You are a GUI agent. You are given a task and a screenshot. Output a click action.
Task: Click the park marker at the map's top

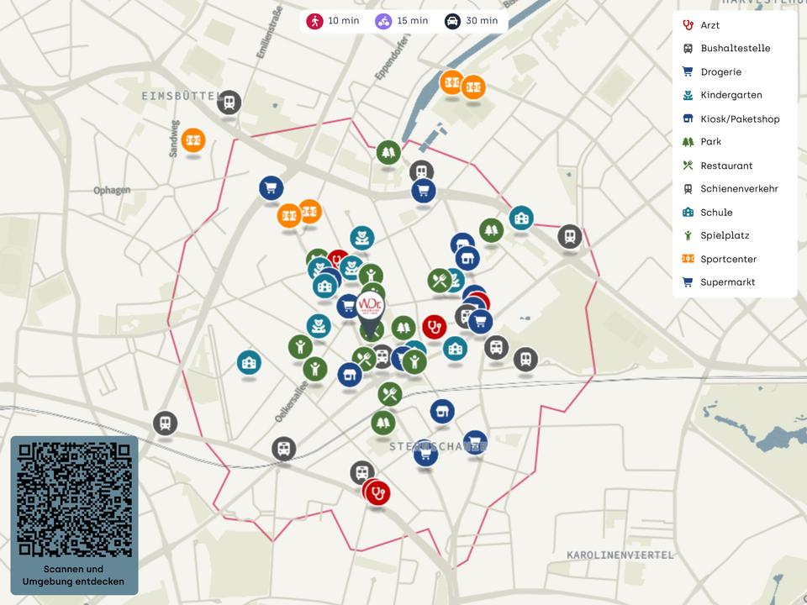pyautogui.click(x=388, y=152)
